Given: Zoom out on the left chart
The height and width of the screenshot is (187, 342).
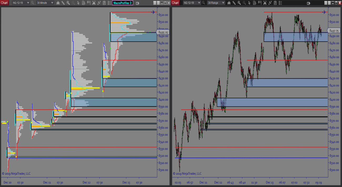Looking at the screenshot, I should coord(73,3).
